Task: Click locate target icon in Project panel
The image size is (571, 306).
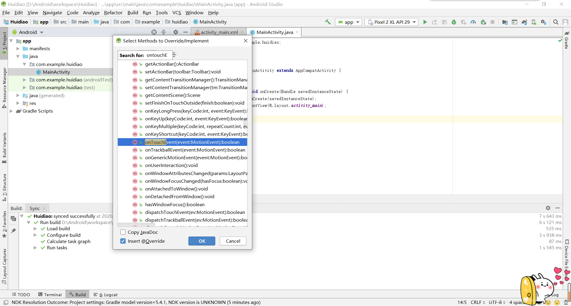Action: coord(154,32)
